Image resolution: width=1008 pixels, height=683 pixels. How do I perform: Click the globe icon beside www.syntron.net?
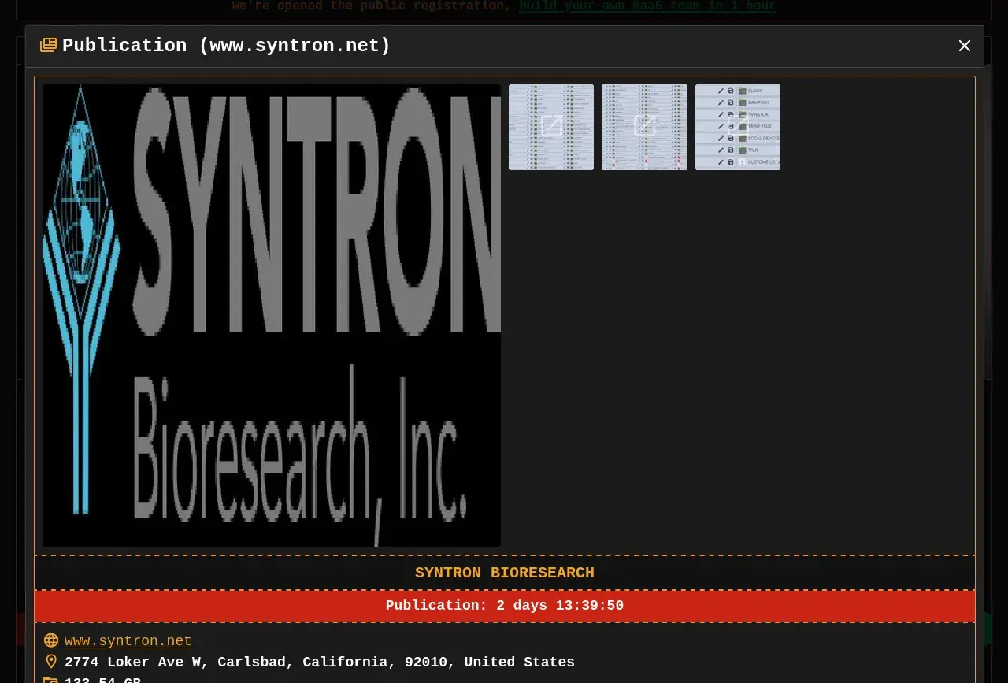(51, 640)
